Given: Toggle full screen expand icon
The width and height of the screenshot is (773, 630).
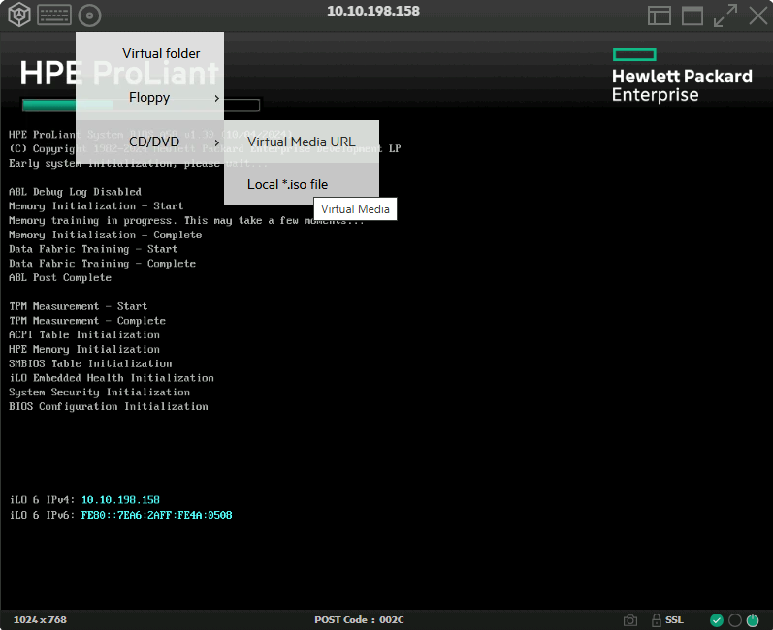Looking at the screenshot, I should (725, 16).
